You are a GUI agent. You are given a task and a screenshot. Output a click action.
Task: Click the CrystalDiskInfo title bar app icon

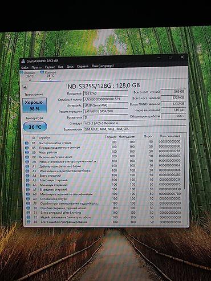pyautogui.click(x=23, y=62)
